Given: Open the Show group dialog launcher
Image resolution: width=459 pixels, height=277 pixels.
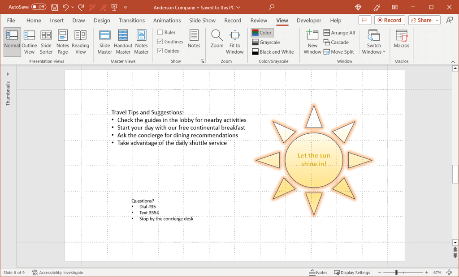Looking at the screenshot, I should pos(202,61).
